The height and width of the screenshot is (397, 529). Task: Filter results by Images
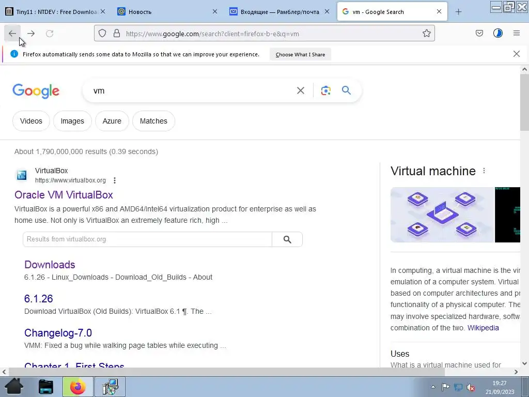coord(72,121)
